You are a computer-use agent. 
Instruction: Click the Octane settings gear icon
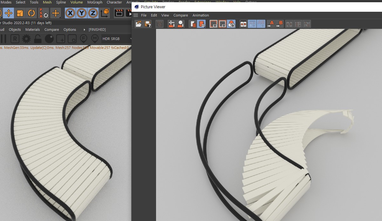point(26,39)
